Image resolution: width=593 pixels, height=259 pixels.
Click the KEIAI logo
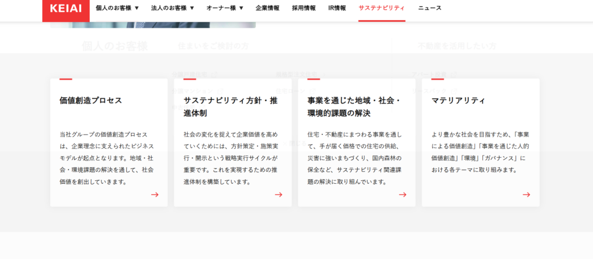[x=65, y=9]
